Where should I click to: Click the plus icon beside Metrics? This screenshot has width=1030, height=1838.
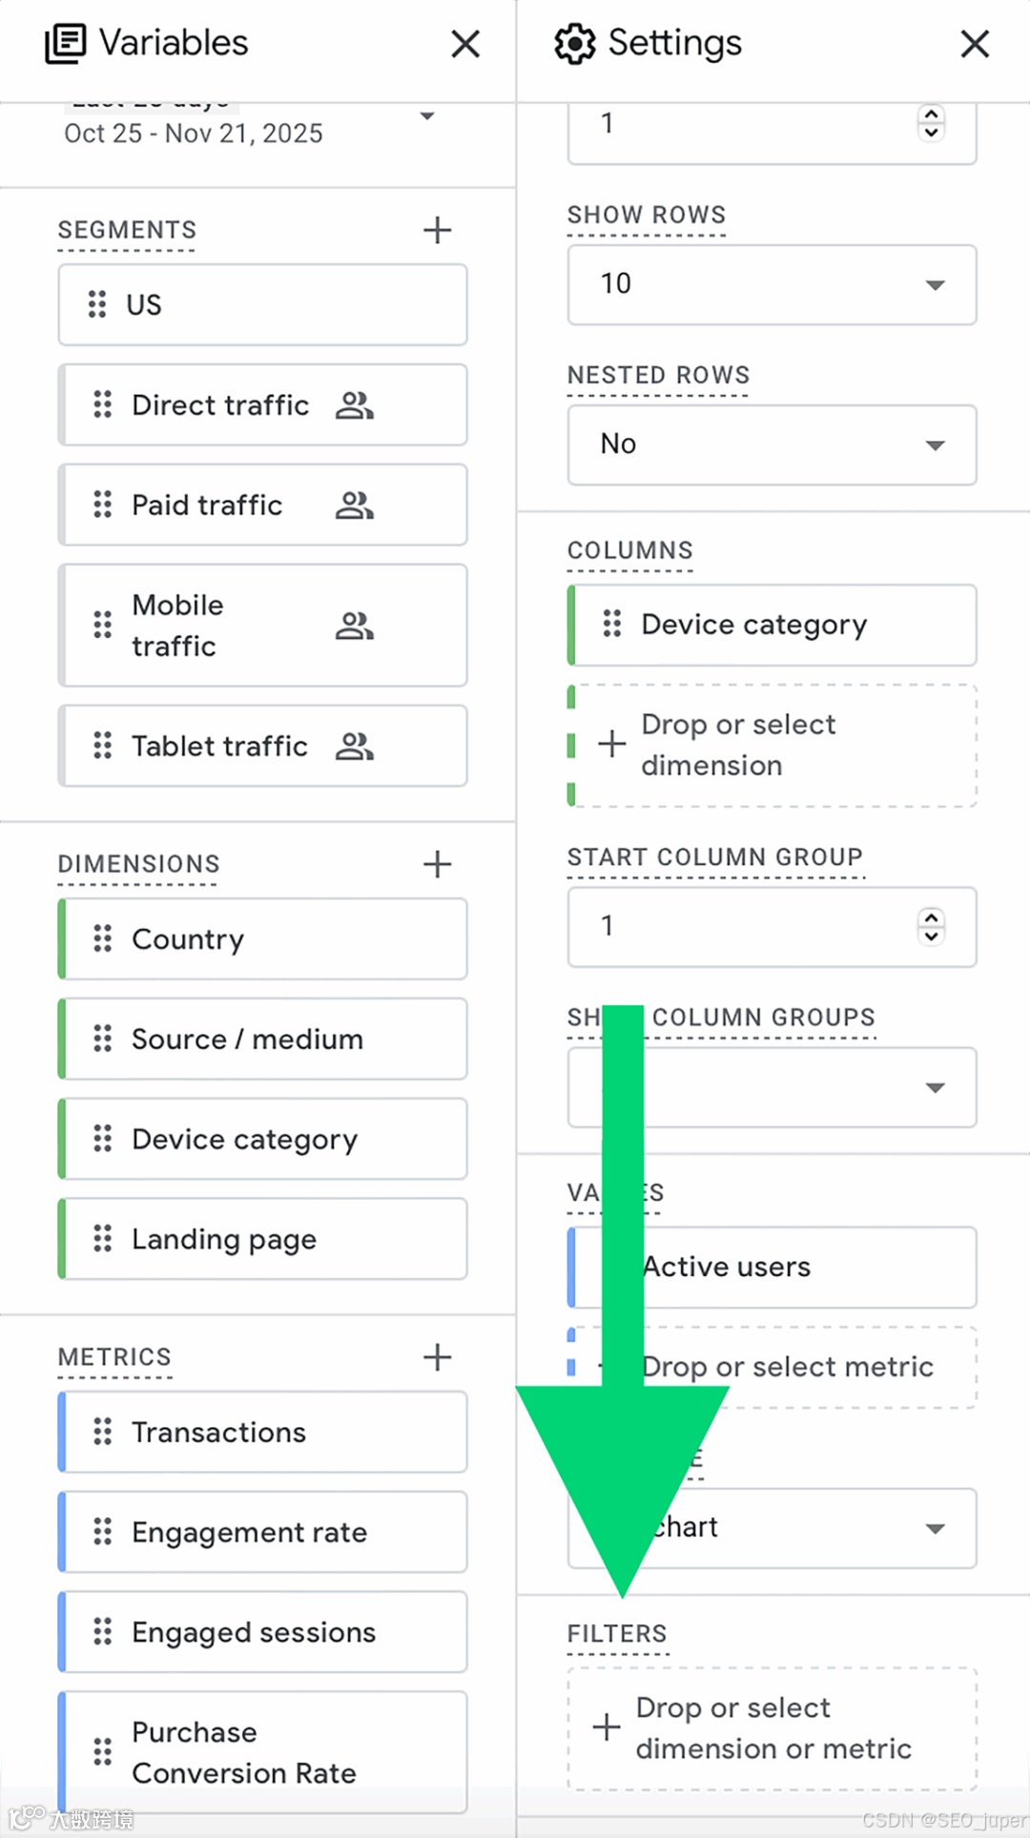(437, 1356)
